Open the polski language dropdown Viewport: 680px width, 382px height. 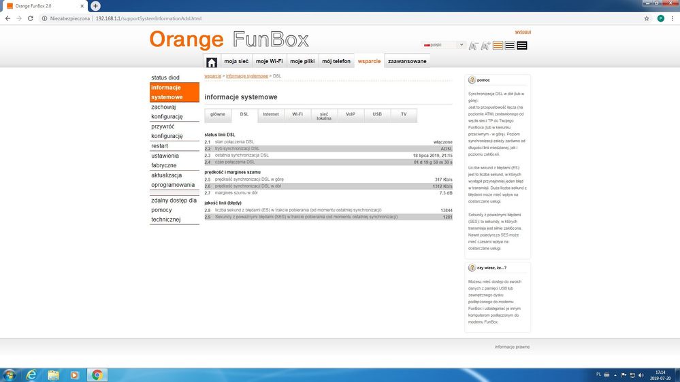point(443,45)
